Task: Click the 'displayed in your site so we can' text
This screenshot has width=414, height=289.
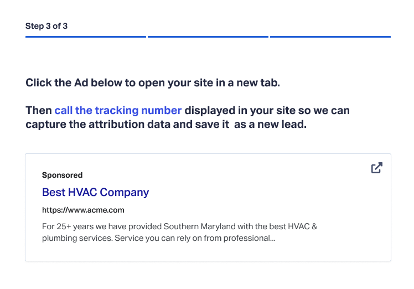Action: (267, 110)
